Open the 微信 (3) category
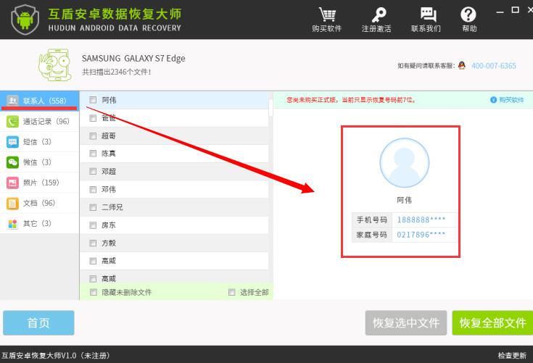 click(39, 162)
